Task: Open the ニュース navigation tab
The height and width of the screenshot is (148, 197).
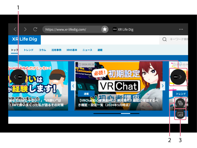Action: (87, 50)
